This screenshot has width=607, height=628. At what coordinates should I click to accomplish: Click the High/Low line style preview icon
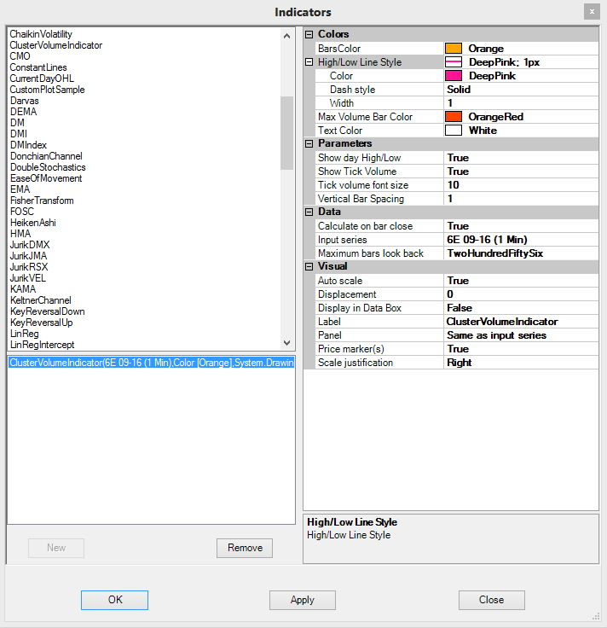pyautogui.click(x=454, y=62)
